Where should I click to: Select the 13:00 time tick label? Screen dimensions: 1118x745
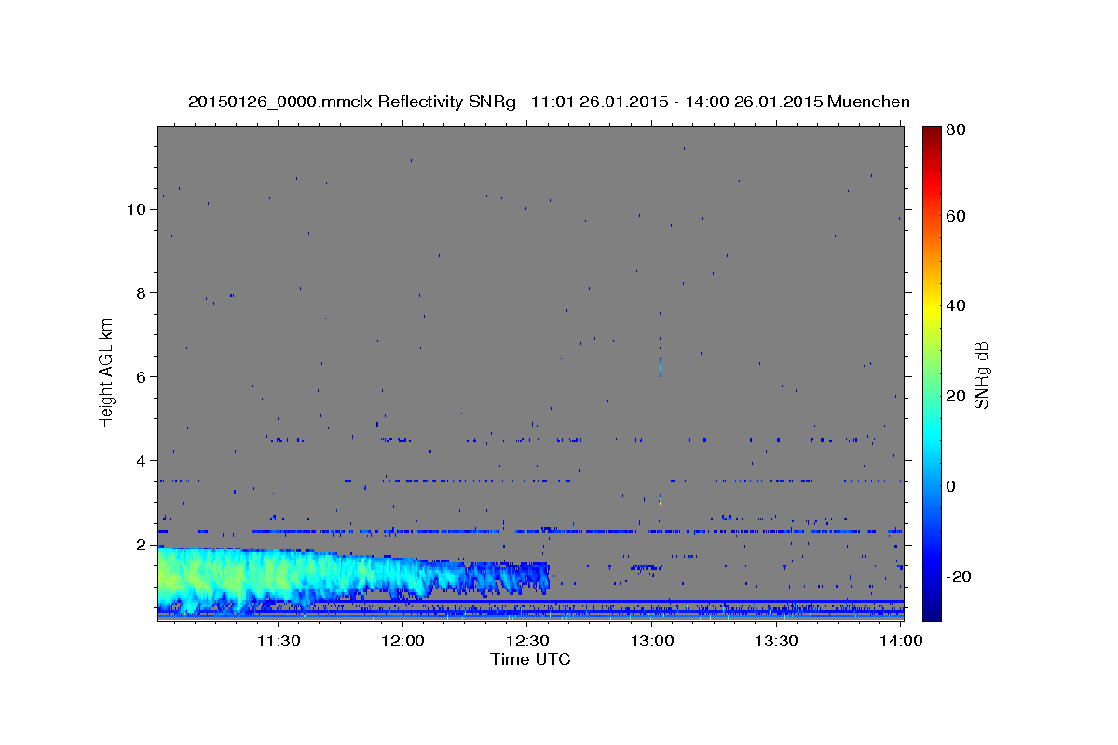[x=652, y=641]
